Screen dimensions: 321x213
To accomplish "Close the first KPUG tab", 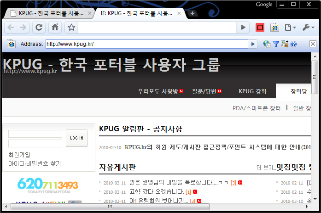I will (x=90, y=13).
